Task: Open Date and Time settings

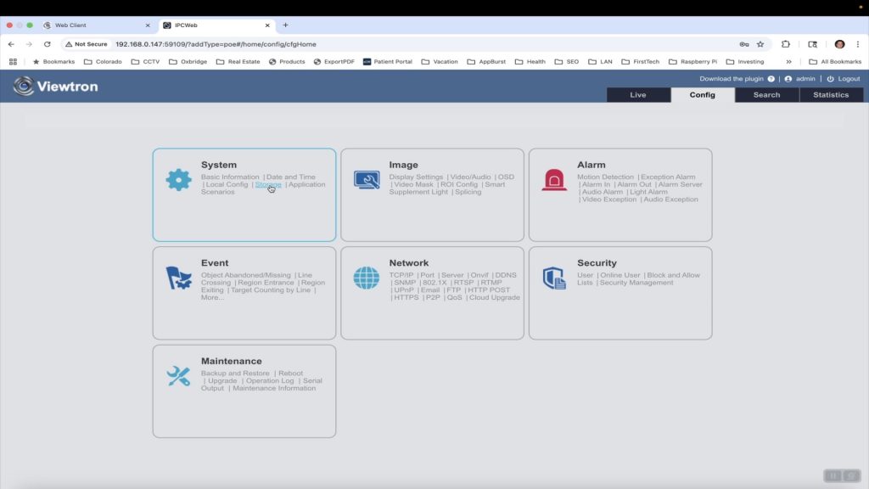Action: pos(291,177)
